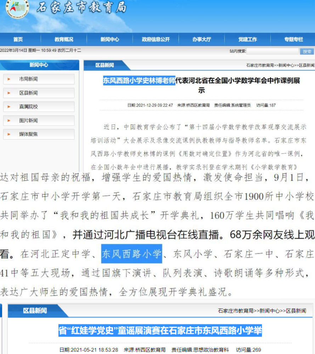Focus the 站内搜索 search input field
The image size is (315, 354).
coord(272,51)
